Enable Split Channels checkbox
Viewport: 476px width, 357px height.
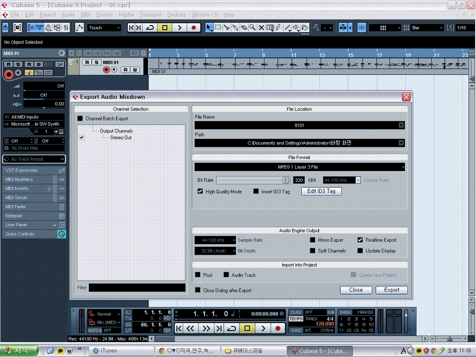[312, 251]
